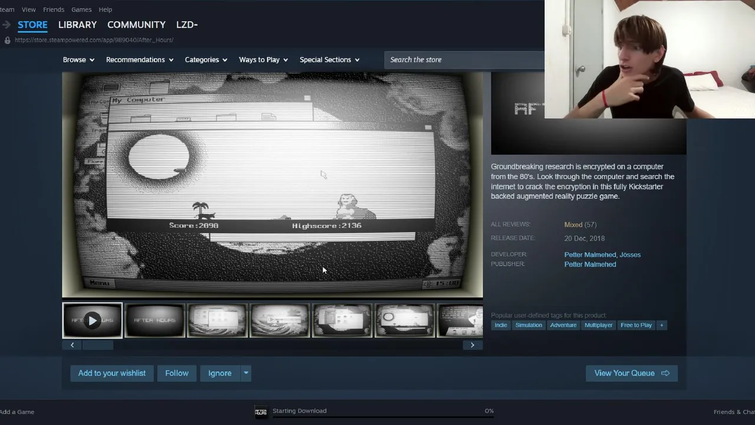Open the Friends menu
Image resolution: width=755 pixels, height=425 pixels.
click(x=54, y=9)
